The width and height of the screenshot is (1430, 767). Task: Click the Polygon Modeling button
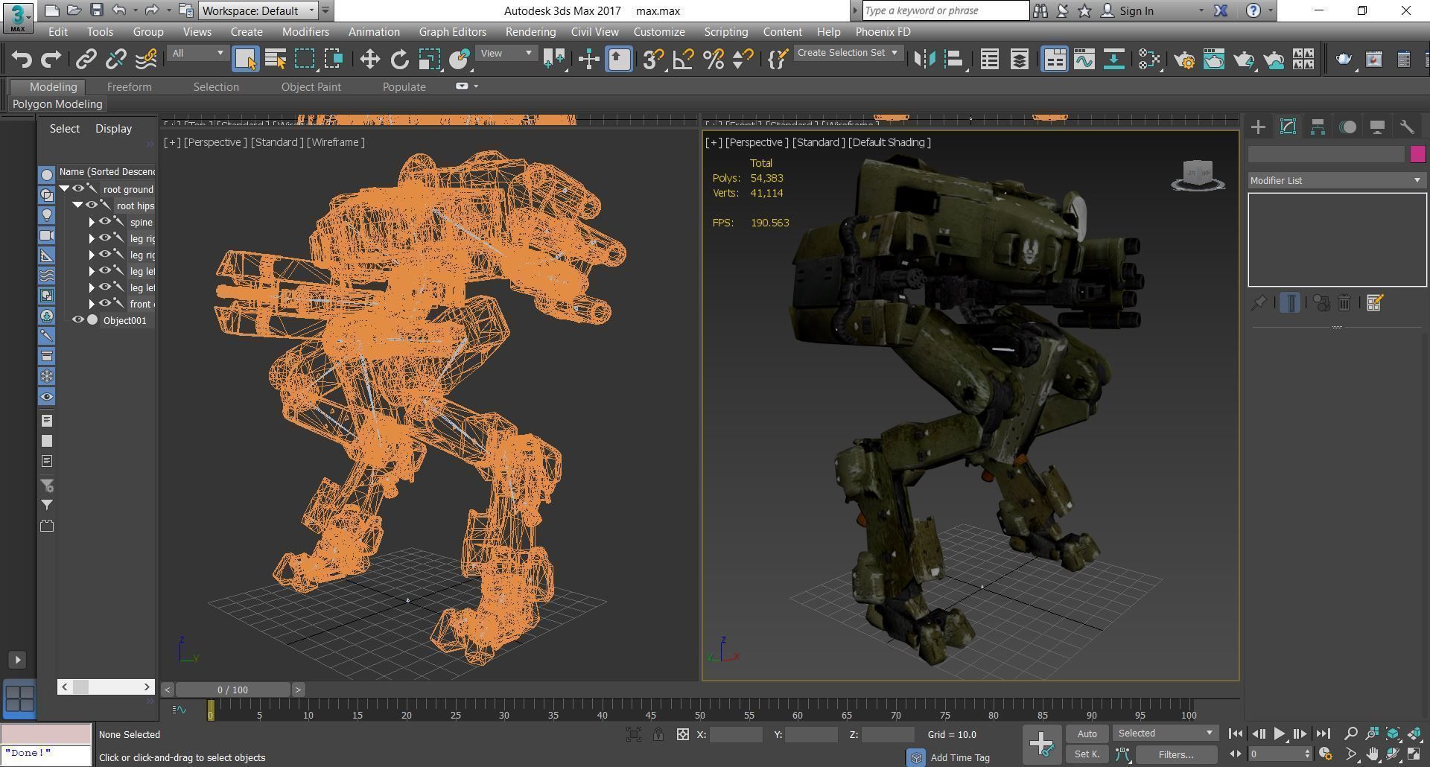pos(57,104)
